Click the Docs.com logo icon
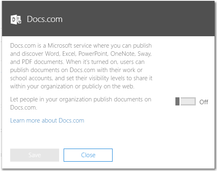 click(16, 20)
